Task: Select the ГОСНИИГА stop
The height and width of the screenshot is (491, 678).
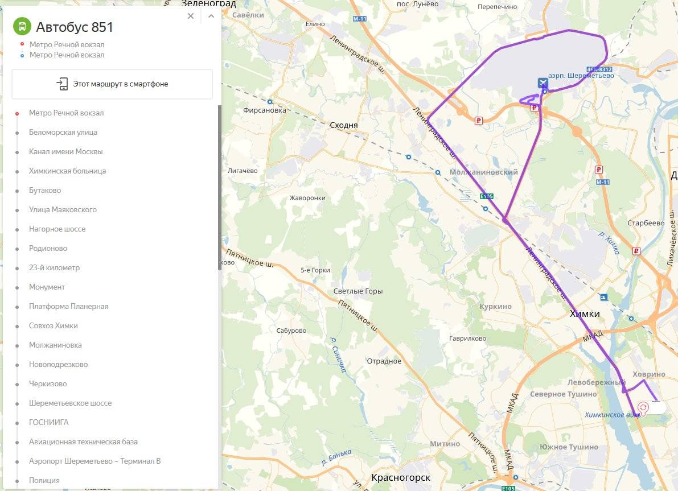Action: pyautogui.click(x=48, y=423)
